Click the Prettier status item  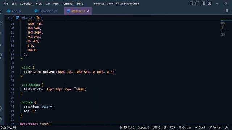click(x=215, y=127)
